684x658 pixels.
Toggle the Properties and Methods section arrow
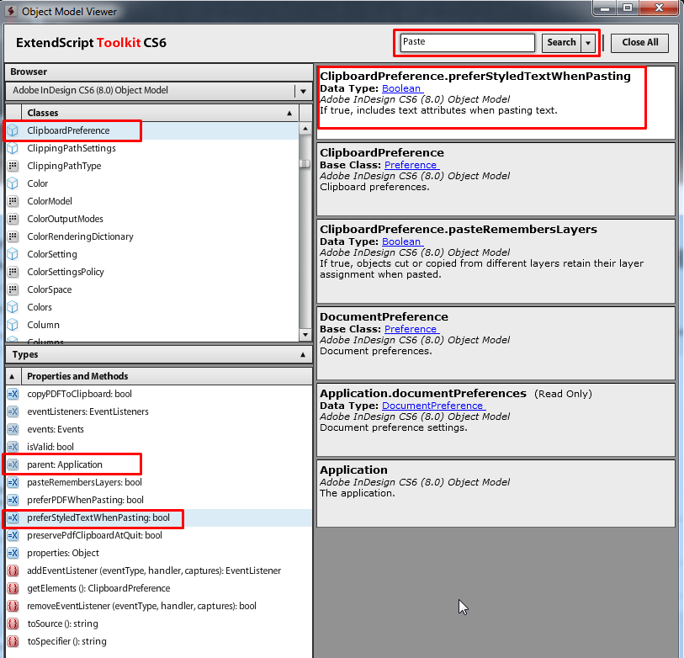tap(13, 376)
